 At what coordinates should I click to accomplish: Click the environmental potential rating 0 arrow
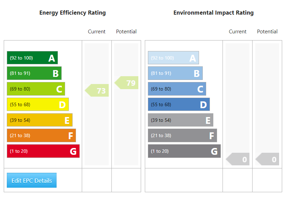pos(268,159)
